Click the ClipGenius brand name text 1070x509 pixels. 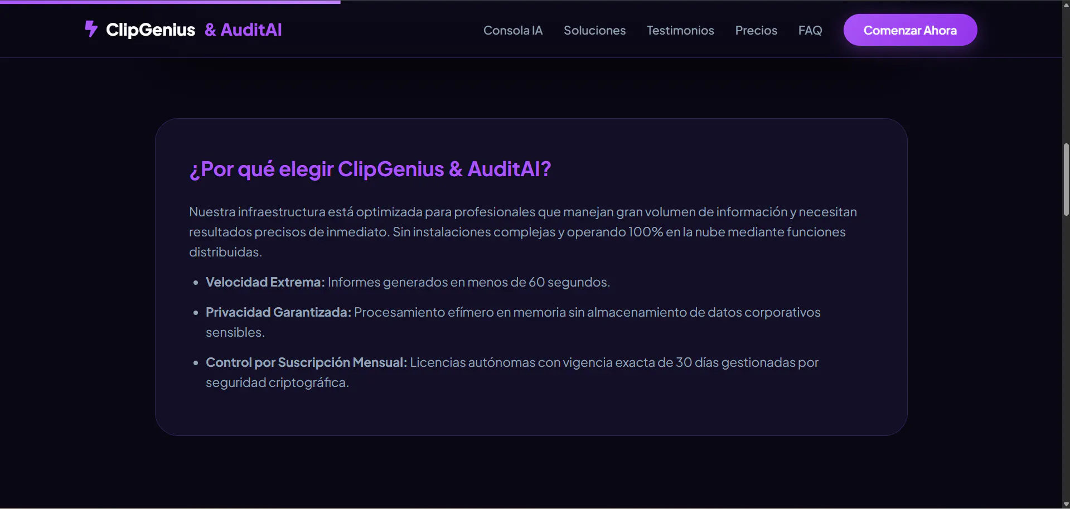point(151,30)
